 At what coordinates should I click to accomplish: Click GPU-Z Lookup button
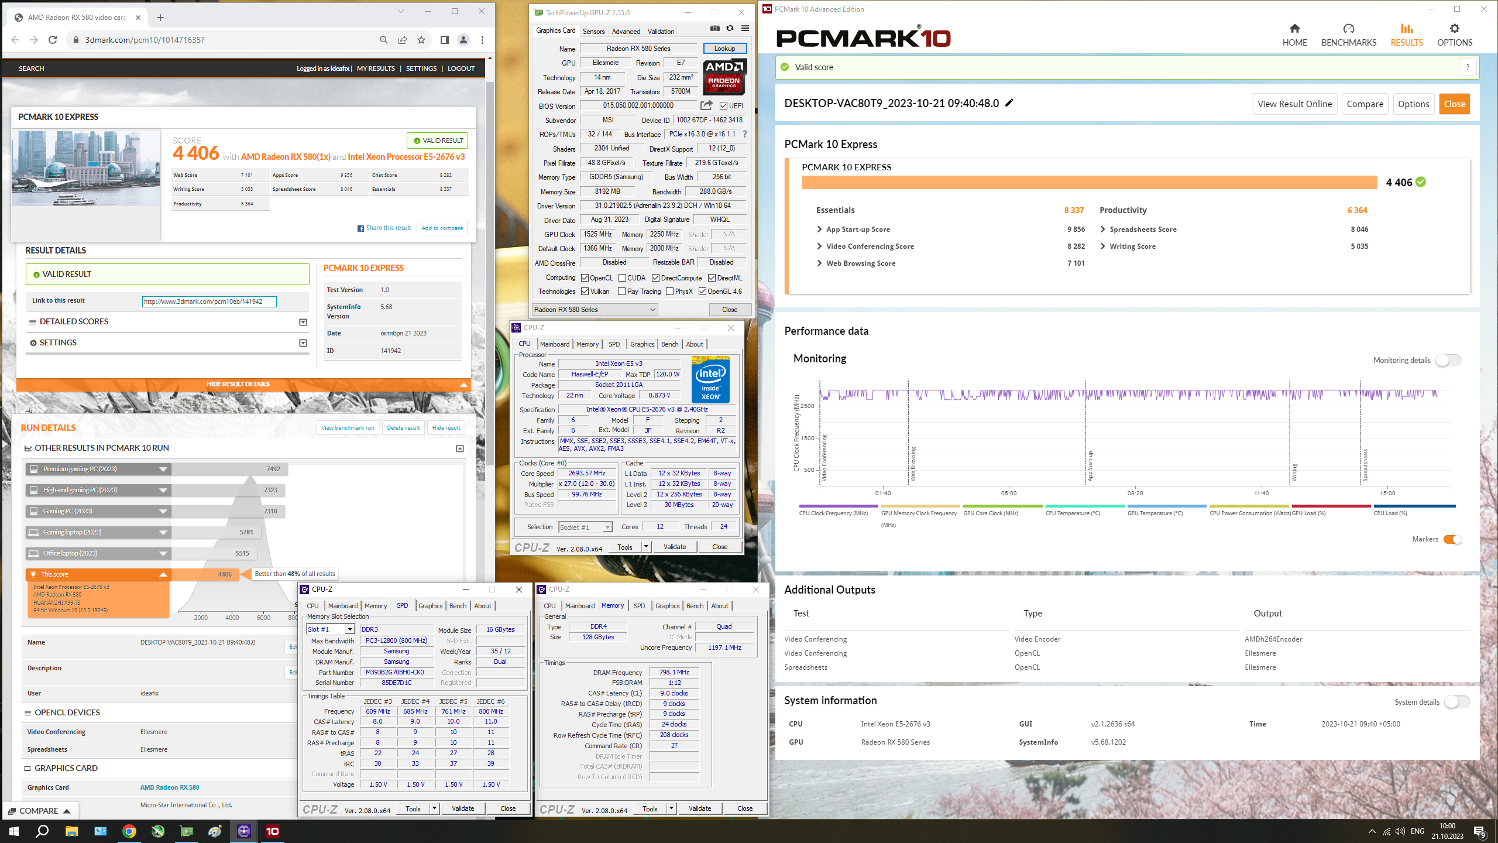724,49
